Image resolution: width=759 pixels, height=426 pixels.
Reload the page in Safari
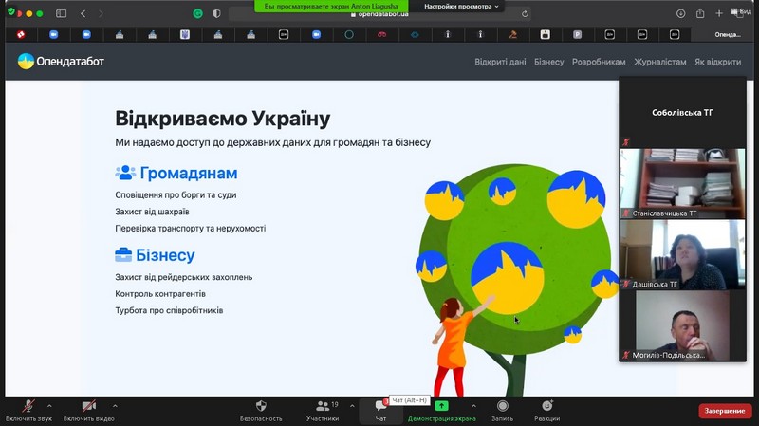pos(525,14)
